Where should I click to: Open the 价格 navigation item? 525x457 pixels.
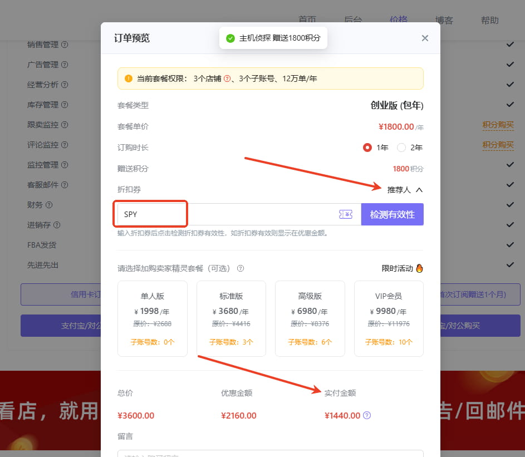399,19
